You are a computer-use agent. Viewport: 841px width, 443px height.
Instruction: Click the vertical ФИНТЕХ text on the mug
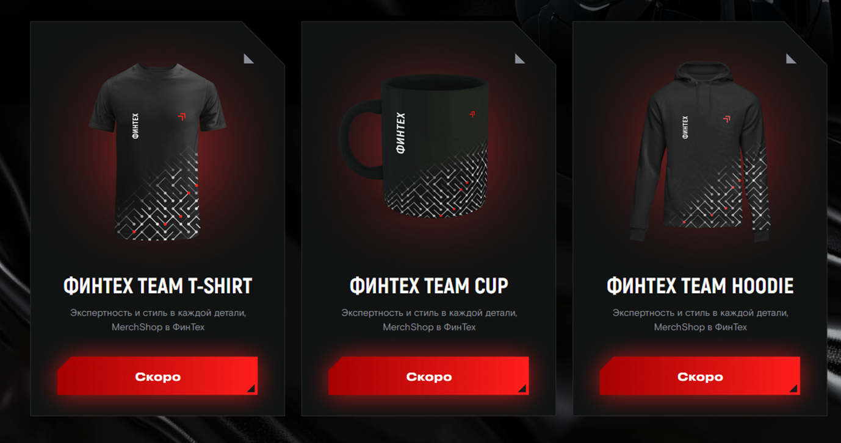401,133
